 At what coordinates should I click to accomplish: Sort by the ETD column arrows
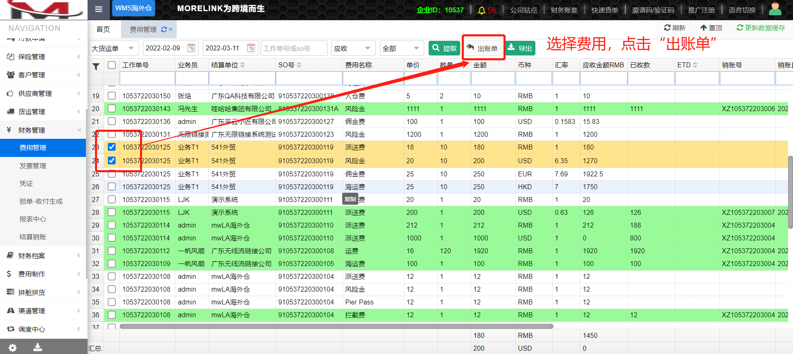click(695, 65)
